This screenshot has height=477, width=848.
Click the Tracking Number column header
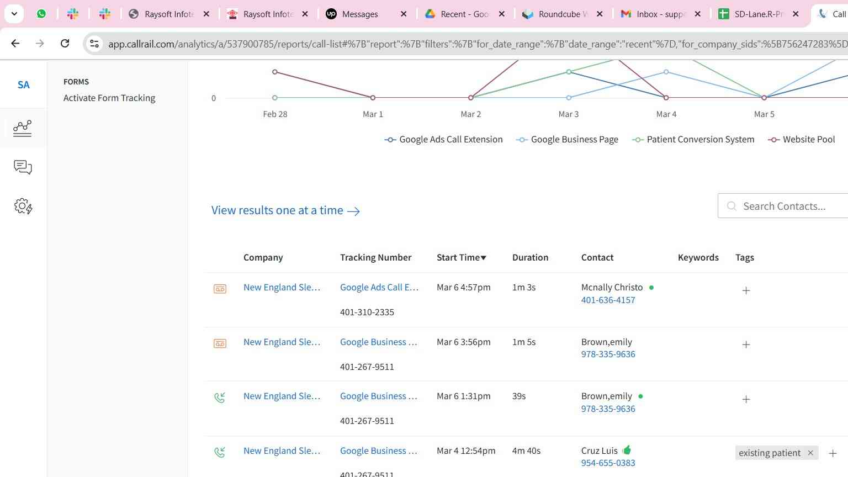(375, 257)
